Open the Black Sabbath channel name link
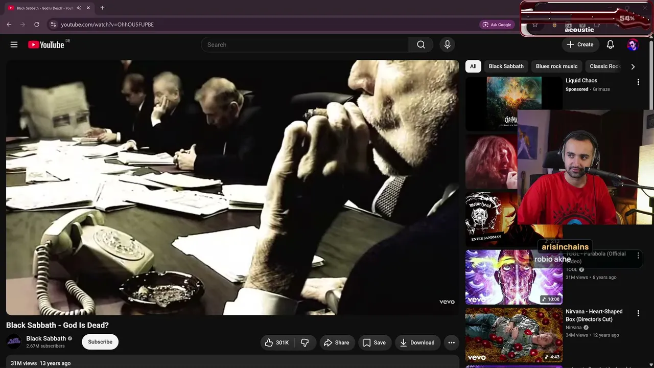The width and height of the screenshot is (654, 368). [x=46, y=338]
